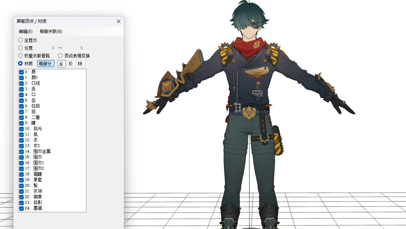Open the 骨骼关联(B) menu
Image resolution: width=406 pixels, height=229 pixels.
pyautogui.click(x=51, y=32)
